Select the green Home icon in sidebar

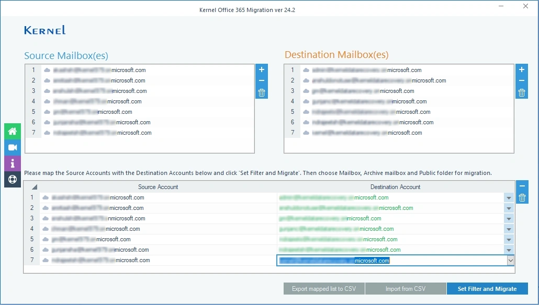pyautogui.click(x=12, y=131)
